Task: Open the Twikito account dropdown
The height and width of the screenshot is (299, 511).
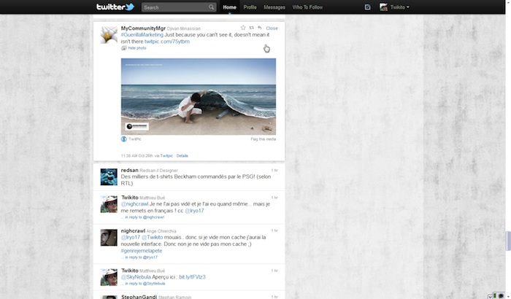Action: (395, 7)
